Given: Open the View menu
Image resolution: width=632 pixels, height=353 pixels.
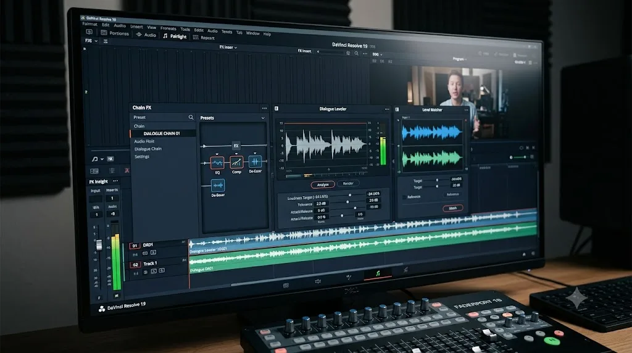Looking at the screenshot, I should click(x=152, y=27).
